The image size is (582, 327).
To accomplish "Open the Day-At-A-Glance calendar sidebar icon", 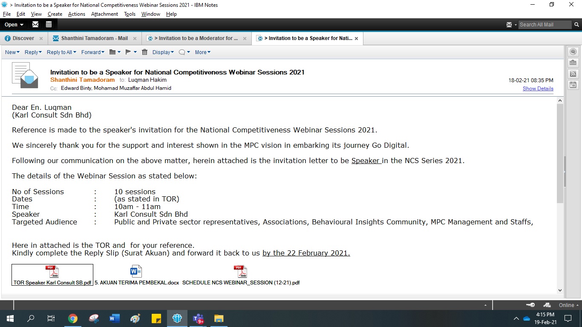I will point(573,85).
